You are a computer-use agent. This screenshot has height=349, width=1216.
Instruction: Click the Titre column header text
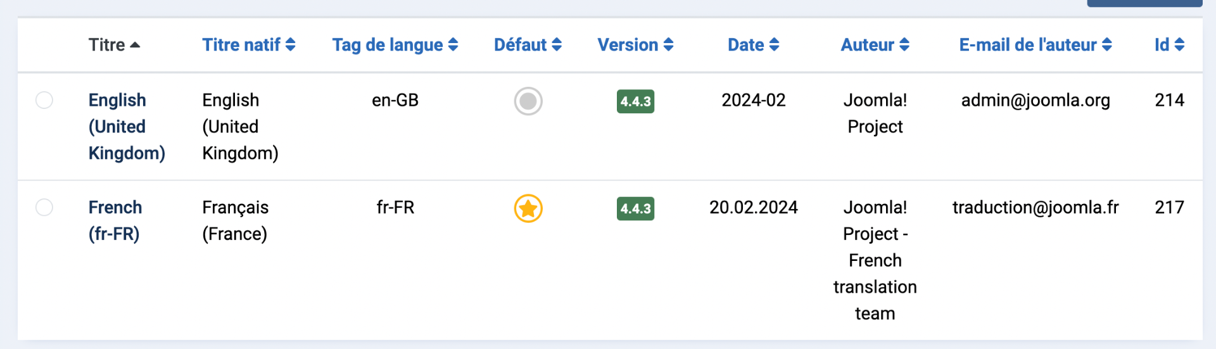[106, 45]
